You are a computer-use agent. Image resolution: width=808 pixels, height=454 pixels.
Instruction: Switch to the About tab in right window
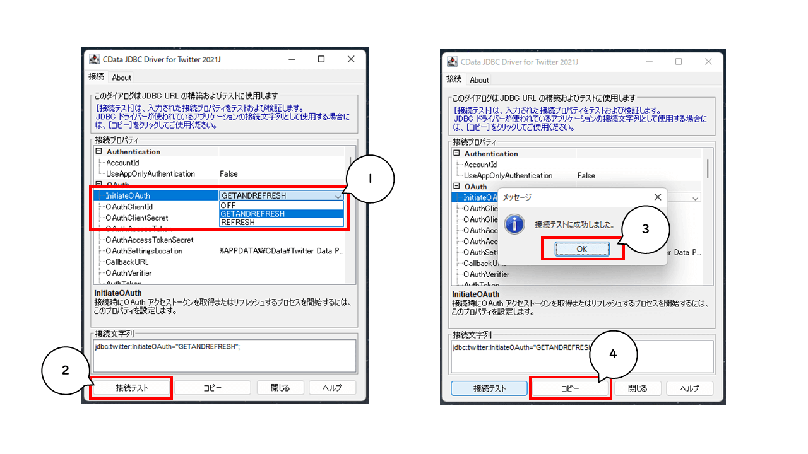[x=479, y=80]
